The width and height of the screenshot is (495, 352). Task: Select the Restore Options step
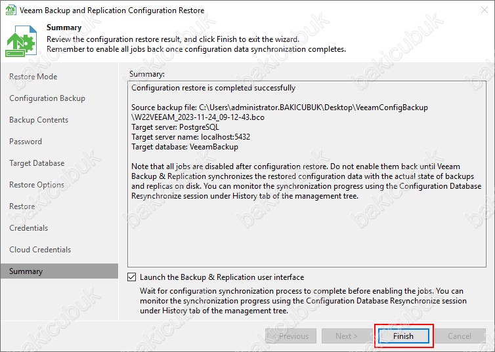point(37,185)
